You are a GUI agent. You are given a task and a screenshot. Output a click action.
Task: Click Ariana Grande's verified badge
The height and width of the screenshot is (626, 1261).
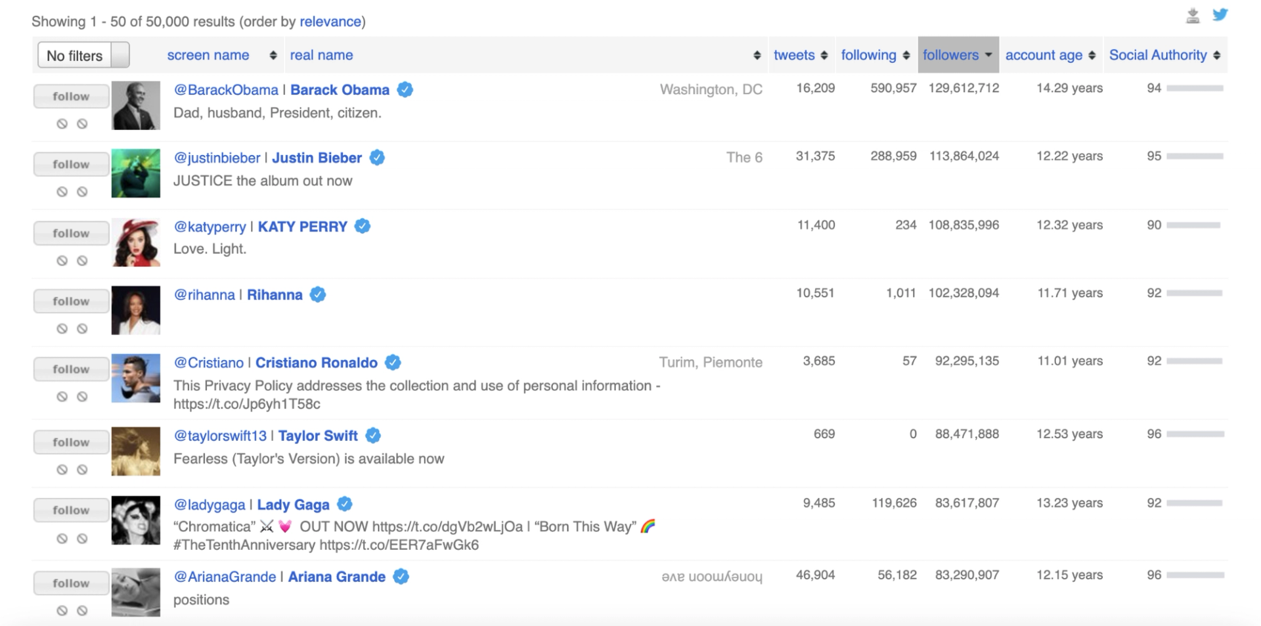[401, 577]
